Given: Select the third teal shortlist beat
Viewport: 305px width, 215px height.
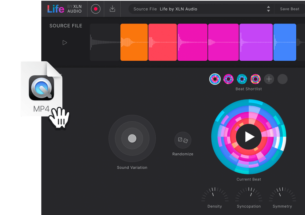Looking at the screenshot, I should [242, 79].
